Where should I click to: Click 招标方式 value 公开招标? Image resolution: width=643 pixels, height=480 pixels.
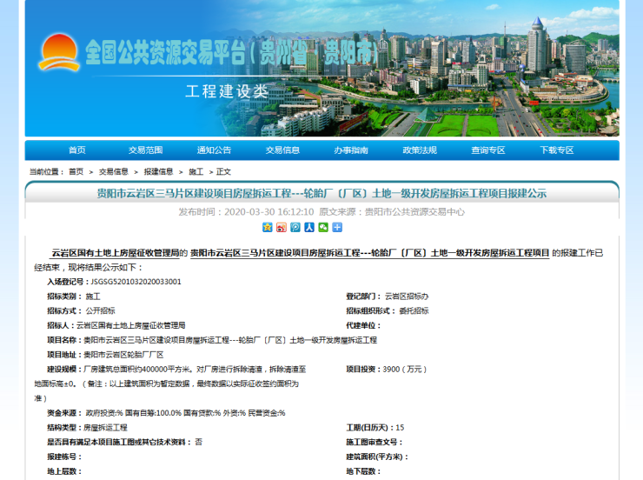(100, 311)
